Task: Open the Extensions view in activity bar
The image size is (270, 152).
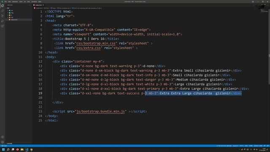Action: click(x=3, y=26)
